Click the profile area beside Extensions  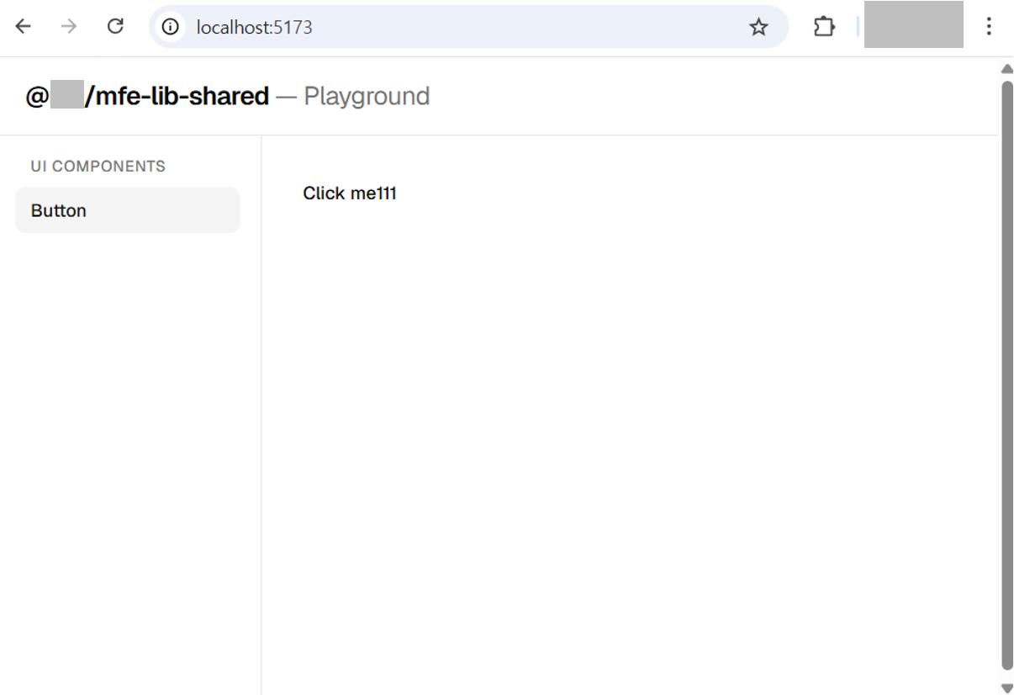913,24
